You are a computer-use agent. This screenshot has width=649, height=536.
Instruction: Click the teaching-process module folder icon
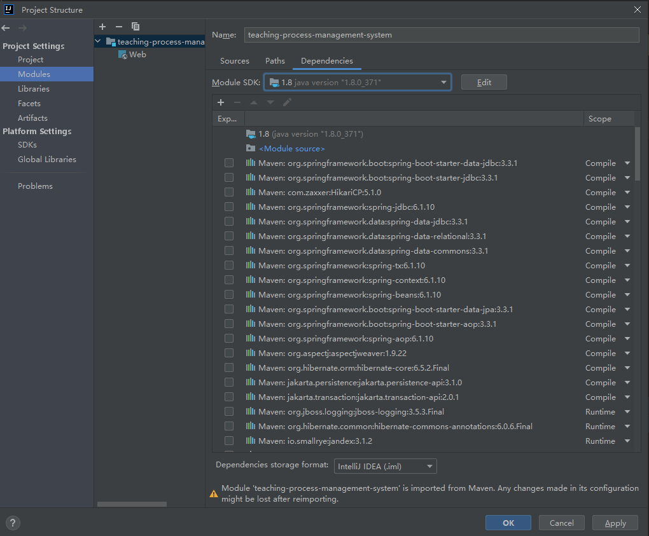click(111, 41)
